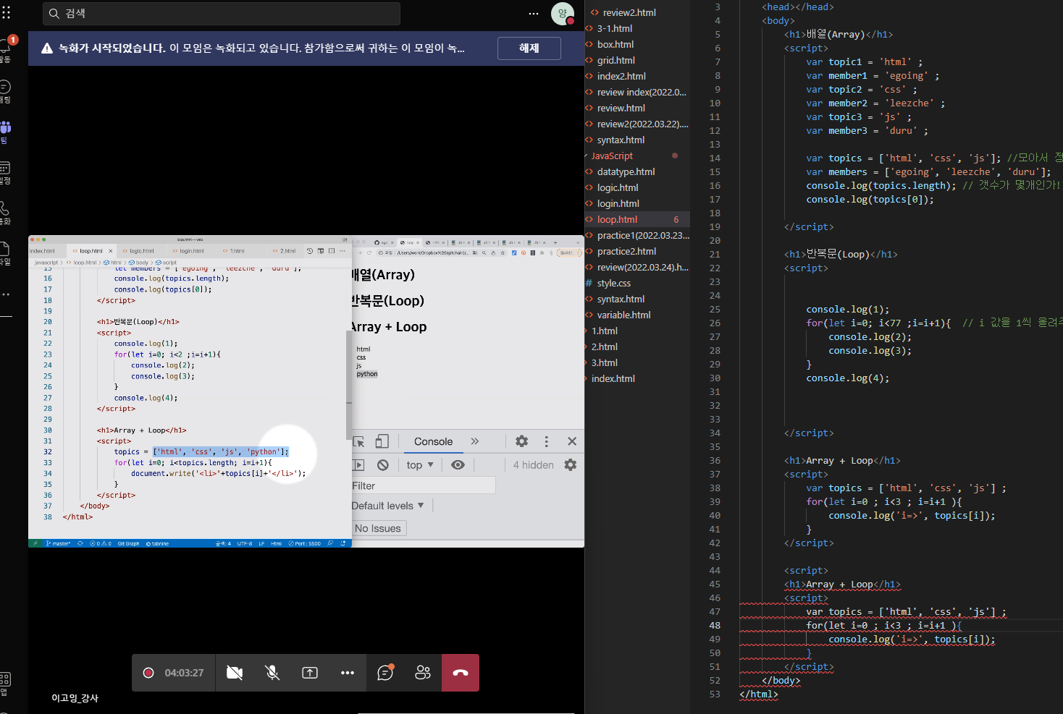Open the Apps store in Teams rail
1063x714 pixels.
[x=4, y=683]
